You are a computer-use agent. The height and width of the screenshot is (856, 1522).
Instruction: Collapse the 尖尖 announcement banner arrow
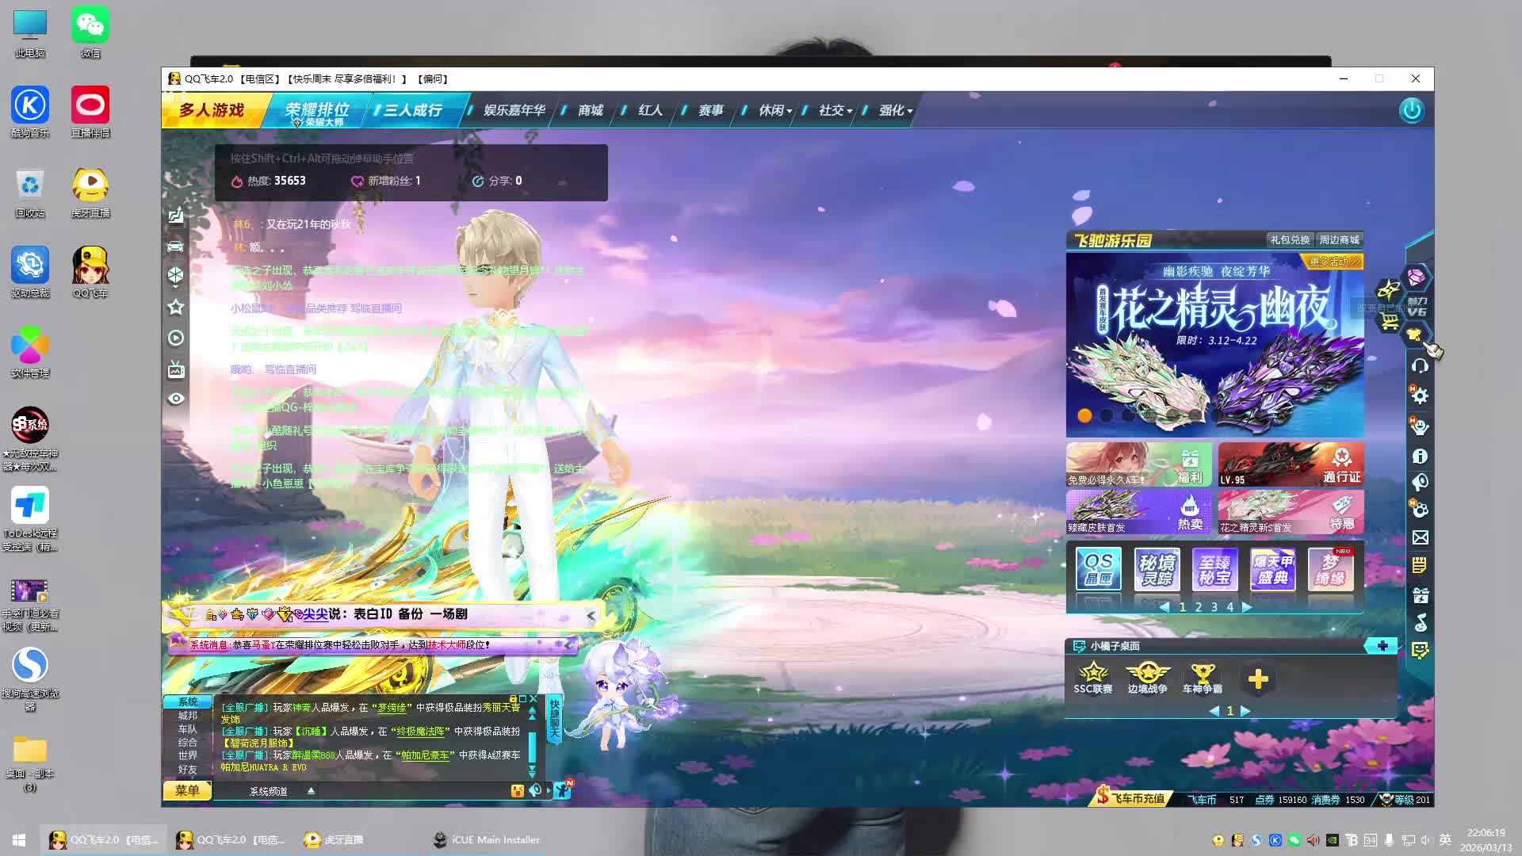[x=591, y=615]
